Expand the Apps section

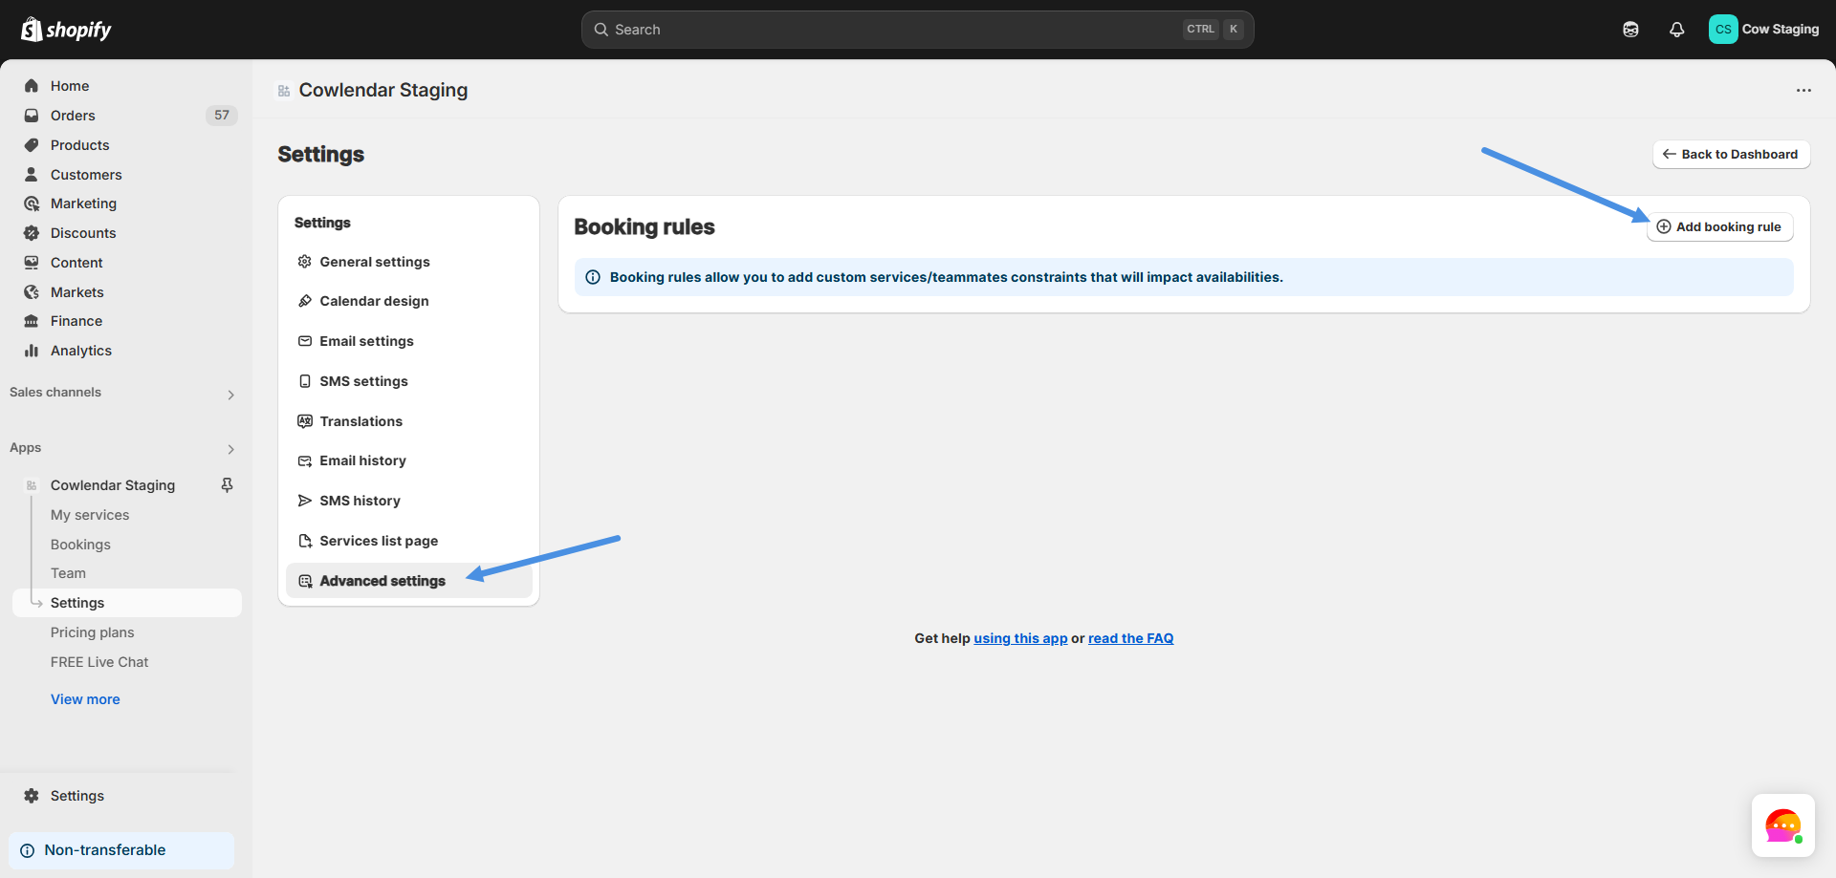click(230, 449)
